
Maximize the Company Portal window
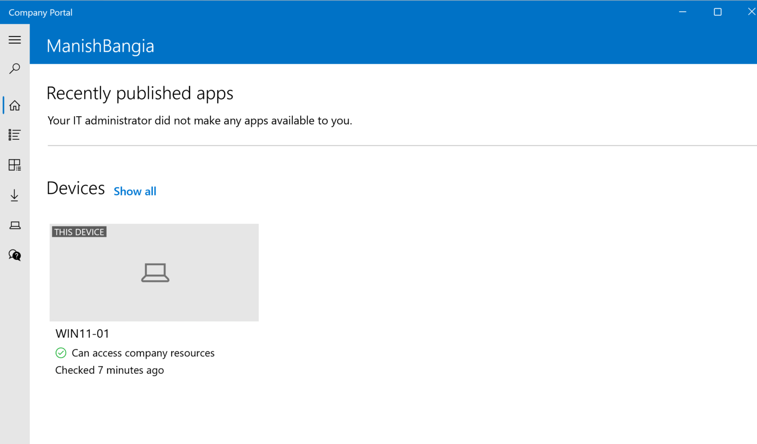click(717, 11)
